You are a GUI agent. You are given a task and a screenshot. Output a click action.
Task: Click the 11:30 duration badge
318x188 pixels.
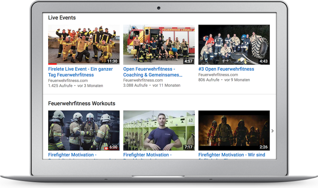pyautogui.click(x=112, y=61)
